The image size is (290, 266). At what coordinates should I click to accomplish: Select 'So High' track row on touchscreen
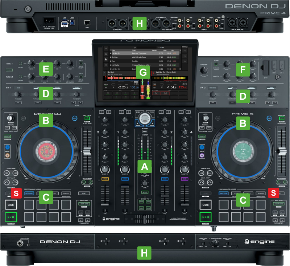(145, 57)
